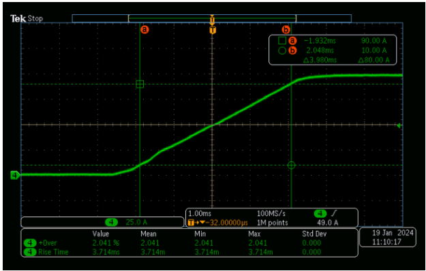This screenshot has height=271, width=426.
Task: Click the orange 'a' badge in the cursor readout
Action: pyautogui.click(x=292, y=41)
